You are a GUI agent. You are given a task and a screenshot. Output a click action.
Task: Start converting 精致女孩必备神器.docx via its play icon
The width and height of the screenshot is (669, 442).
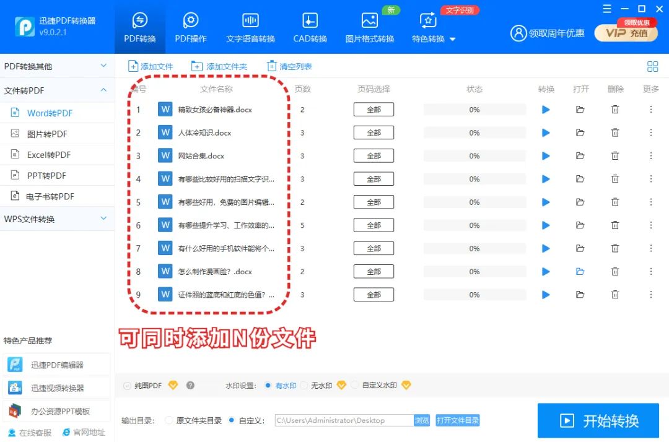(x=546, y=109)
